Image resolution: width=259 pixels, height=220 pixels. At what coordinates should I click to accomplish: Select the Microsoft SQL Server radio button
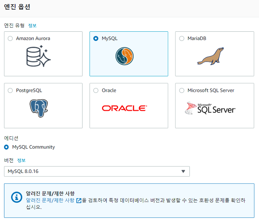pos(182,91)
